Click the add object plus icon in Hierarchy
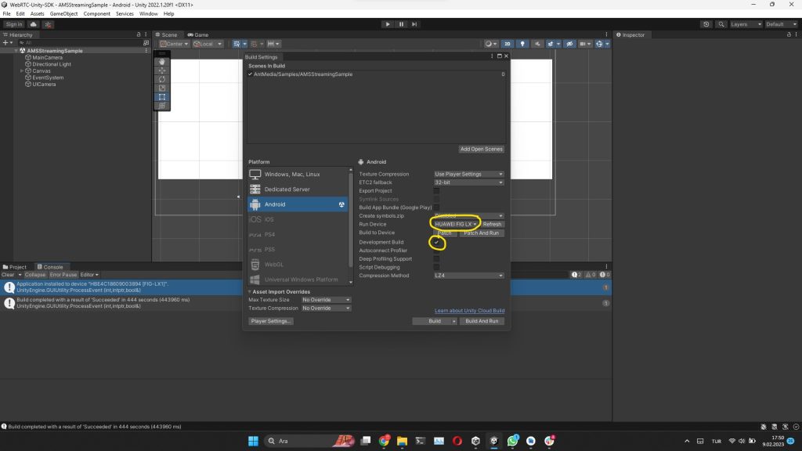 tap(5, 43)
